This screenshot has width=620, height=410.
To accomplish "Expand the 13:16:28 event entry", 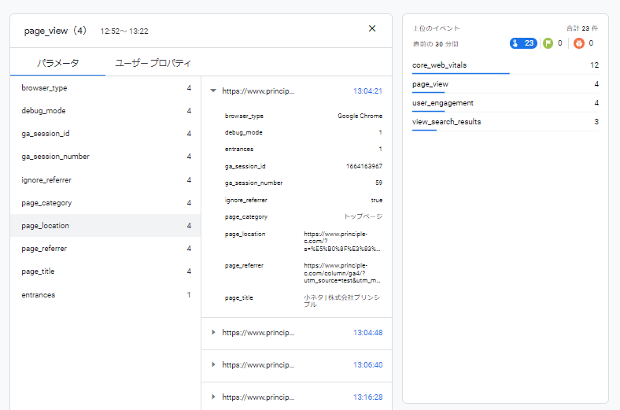I will tap(213, 397).
